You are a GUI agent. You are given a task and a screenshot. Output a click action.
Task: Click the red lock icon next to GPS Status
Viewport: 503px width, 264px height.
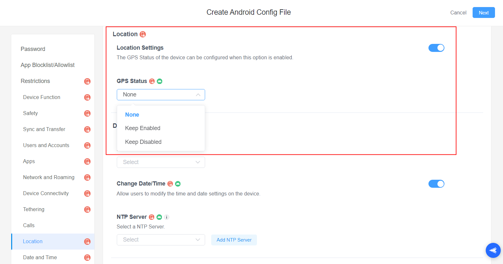[x=152, y=81]
